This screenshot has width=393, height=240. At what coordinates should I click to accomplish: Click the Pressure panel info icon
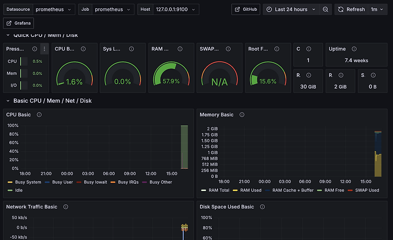(34, 49)
